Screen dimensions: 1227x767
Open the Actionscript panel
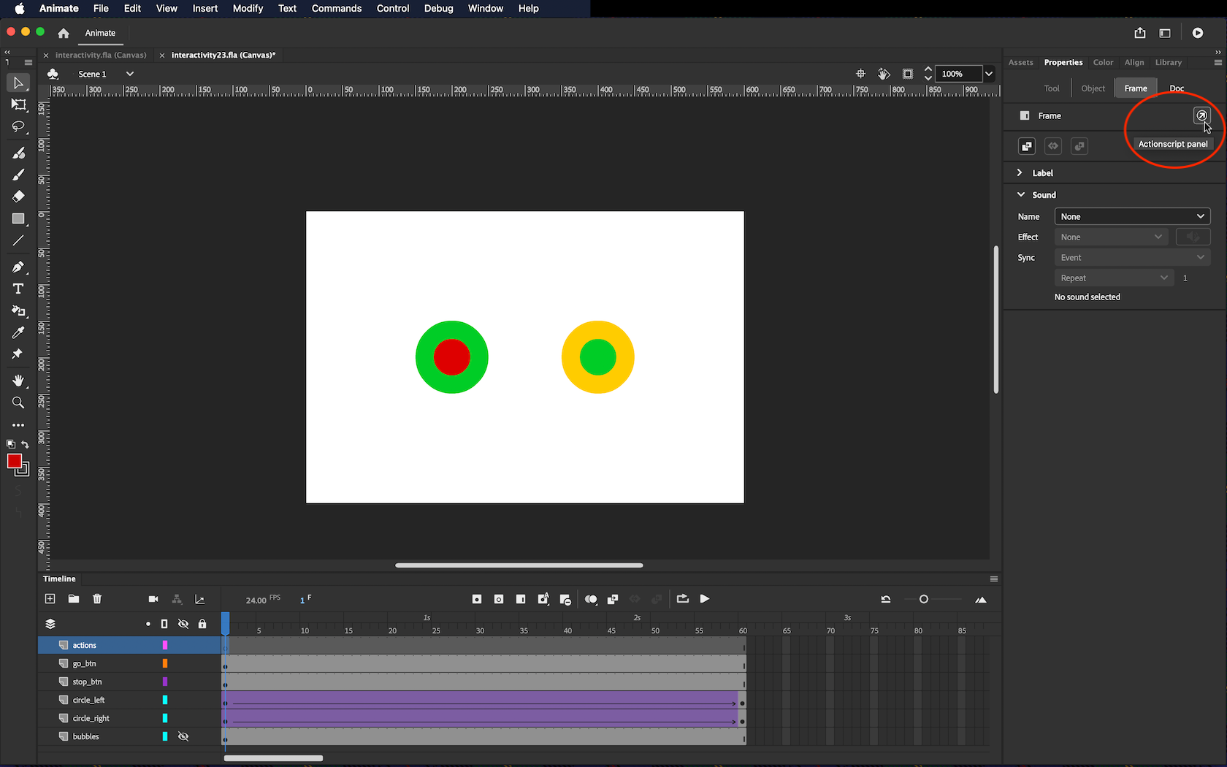[1201, 115]
